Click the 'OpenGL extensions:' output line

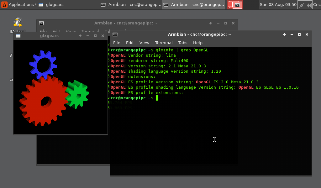click(133, 77)
